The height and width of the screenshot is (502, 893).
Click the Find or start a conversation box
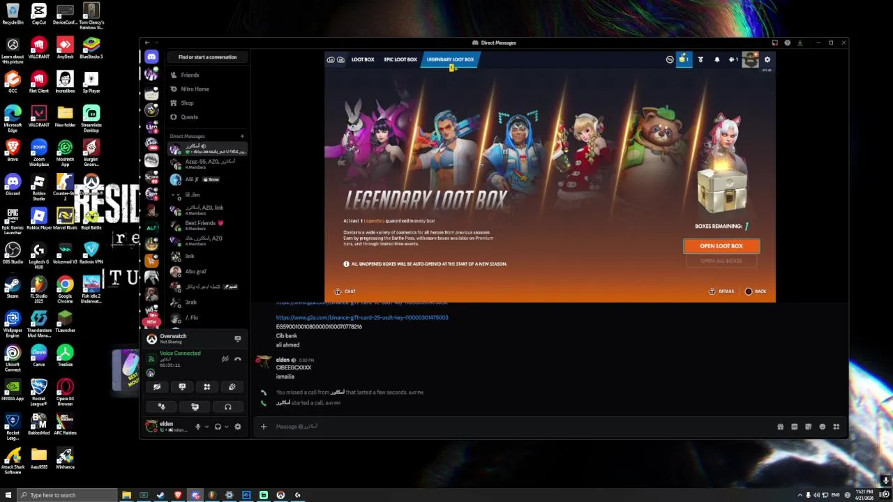207,57
